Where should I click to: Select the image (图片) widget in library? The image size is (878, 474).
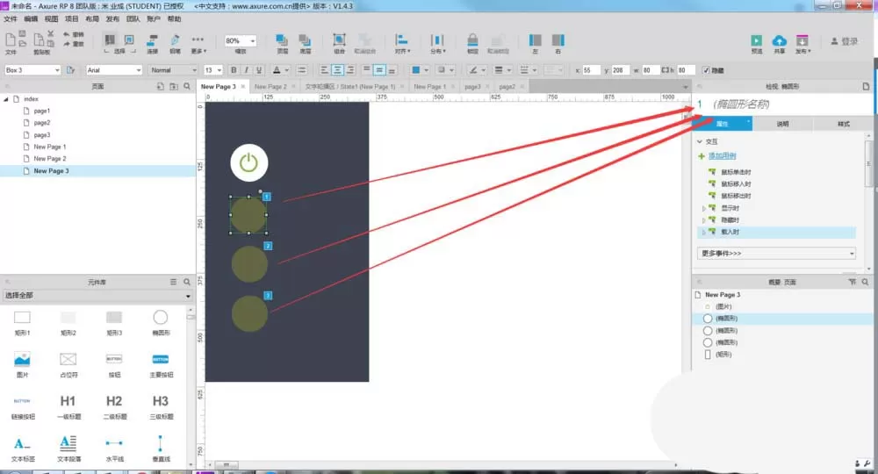pos(23,365)
